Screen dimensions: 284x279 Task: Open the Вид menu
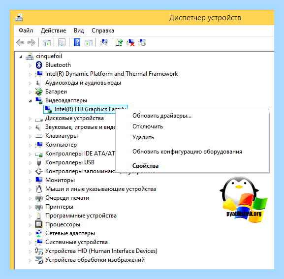coord(79,31)
